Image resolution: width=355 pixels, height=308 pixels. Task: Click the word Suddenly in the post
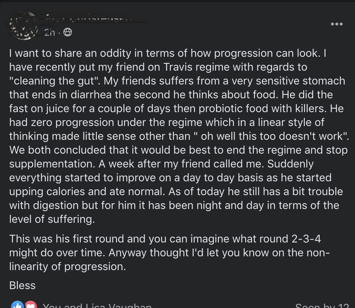(x=290, y=164)
